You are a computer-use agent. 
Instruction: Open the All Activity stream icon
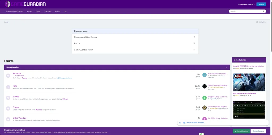[257, 22]
